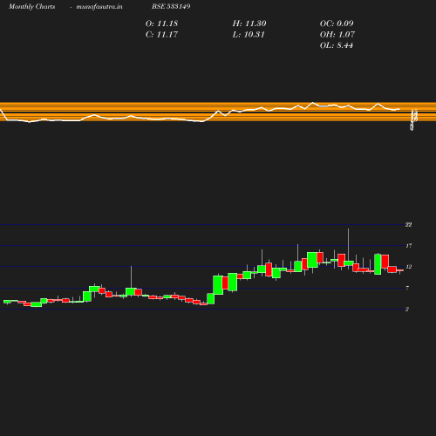Click the price axis label 12
Screen dimensions: 436x436
(409, 267)
